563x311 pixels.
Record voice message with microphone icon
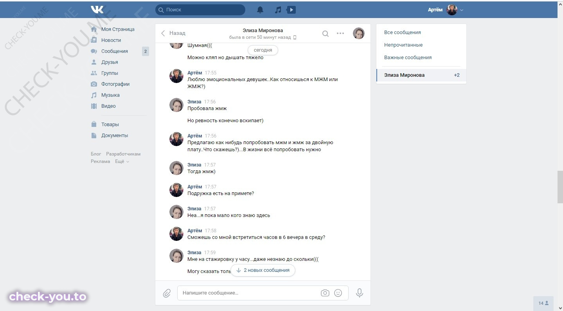(360, 293)
